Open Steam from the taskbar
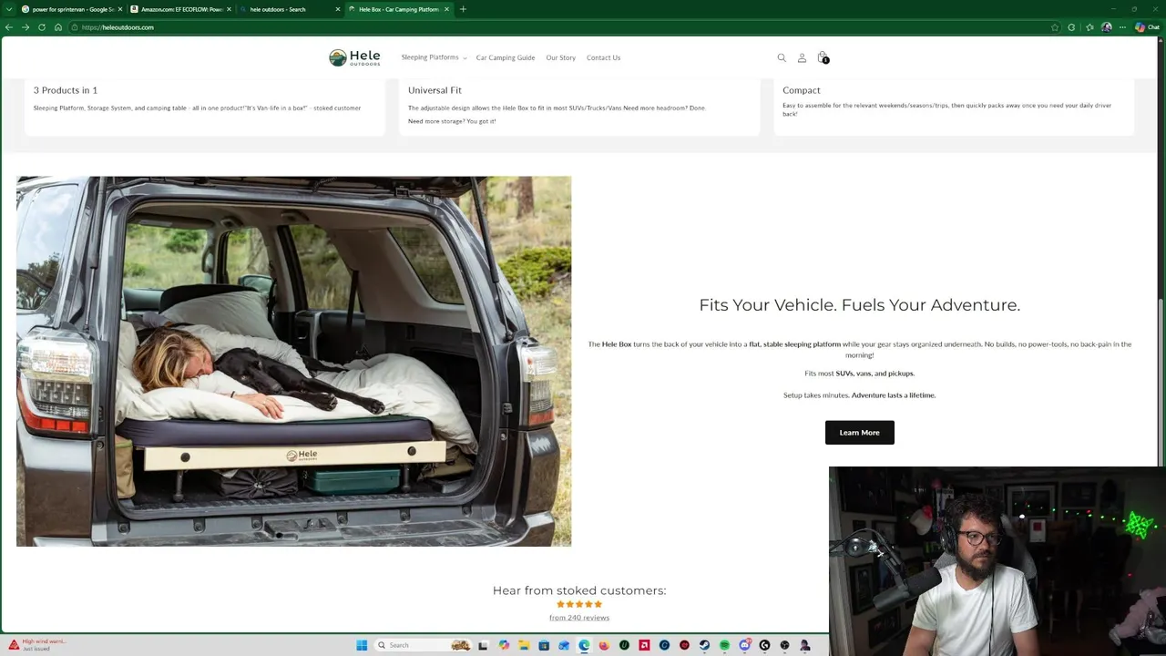The image size is (1166, 656). [x=703, y=645]
